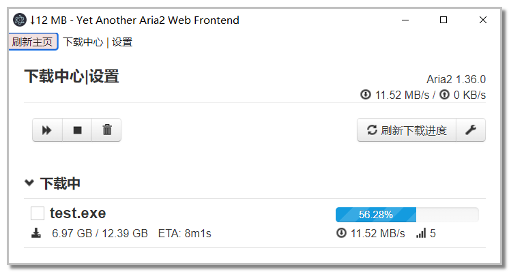Viewport: 509px width, 272px height.
Task: Click the 刷新下载进度 button
Action: [407, 130]
